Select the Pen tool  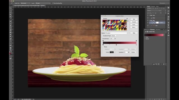[x=11, y=39]
